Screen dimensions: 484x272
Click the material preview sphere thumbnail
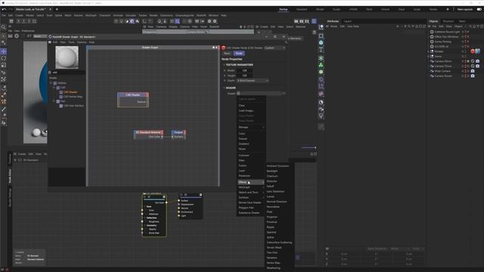[x=67, y=57]
